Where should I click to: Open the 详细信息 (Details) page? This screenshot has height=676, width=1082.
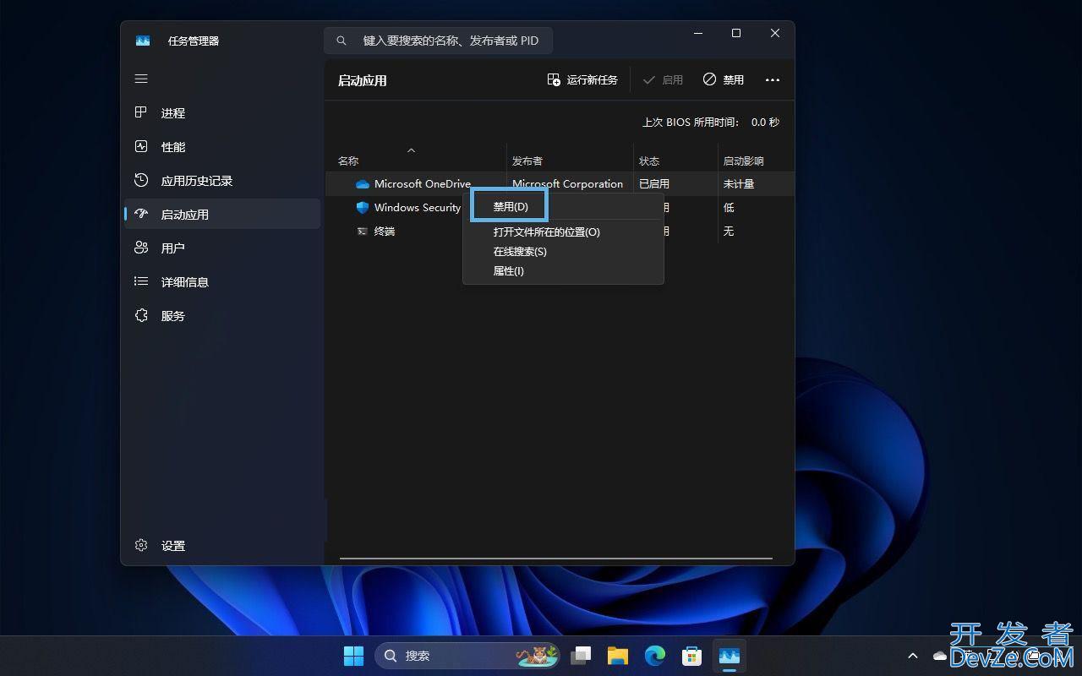222,281
